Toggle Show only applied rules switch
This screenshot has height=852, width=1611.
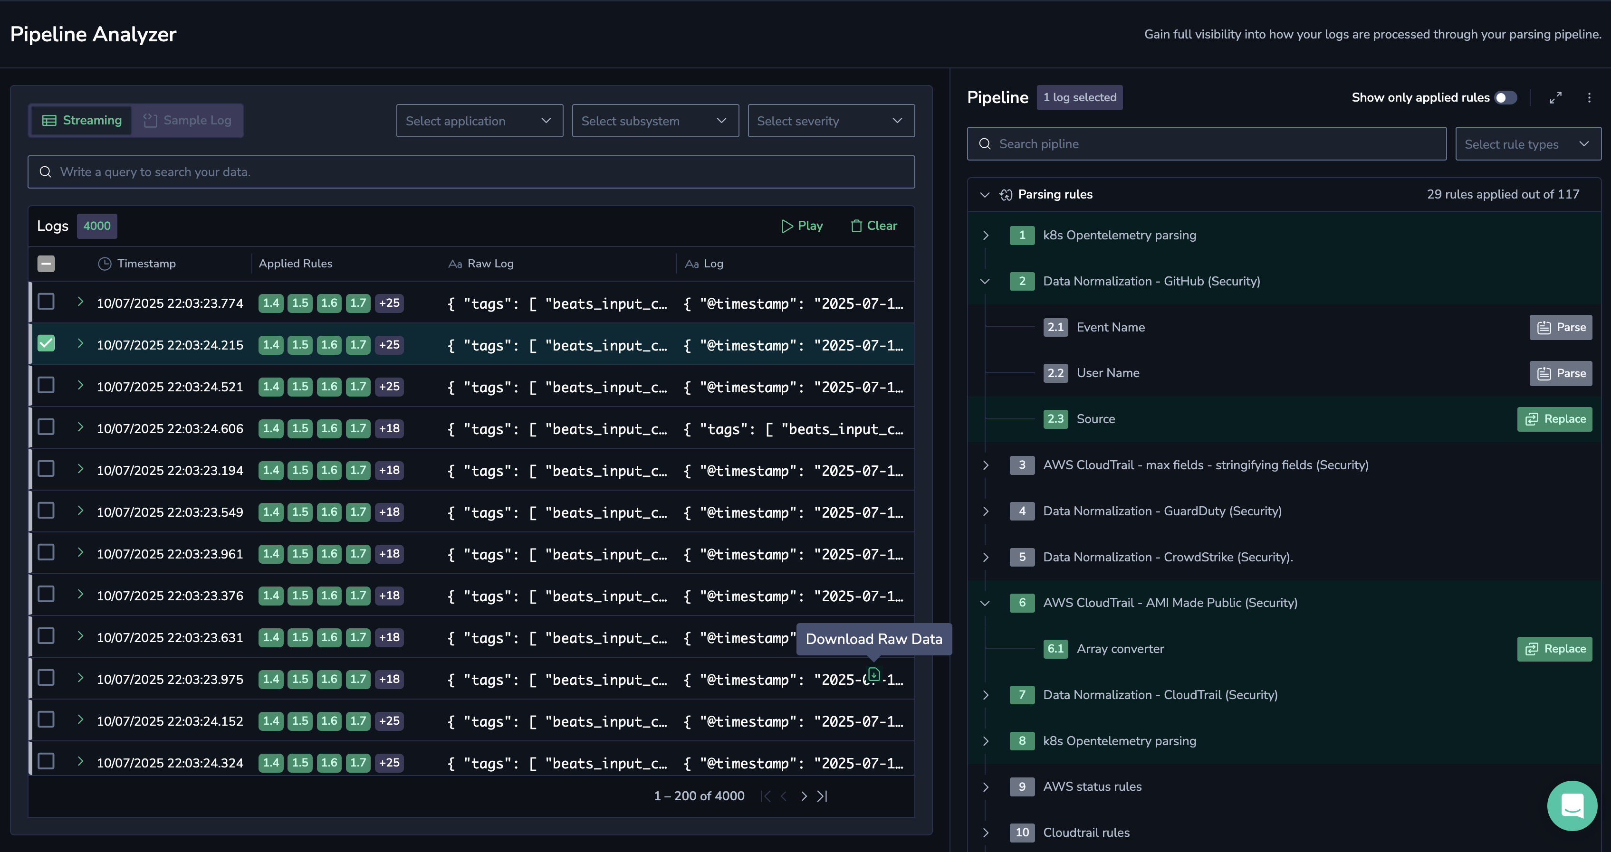coord(1506,97)
